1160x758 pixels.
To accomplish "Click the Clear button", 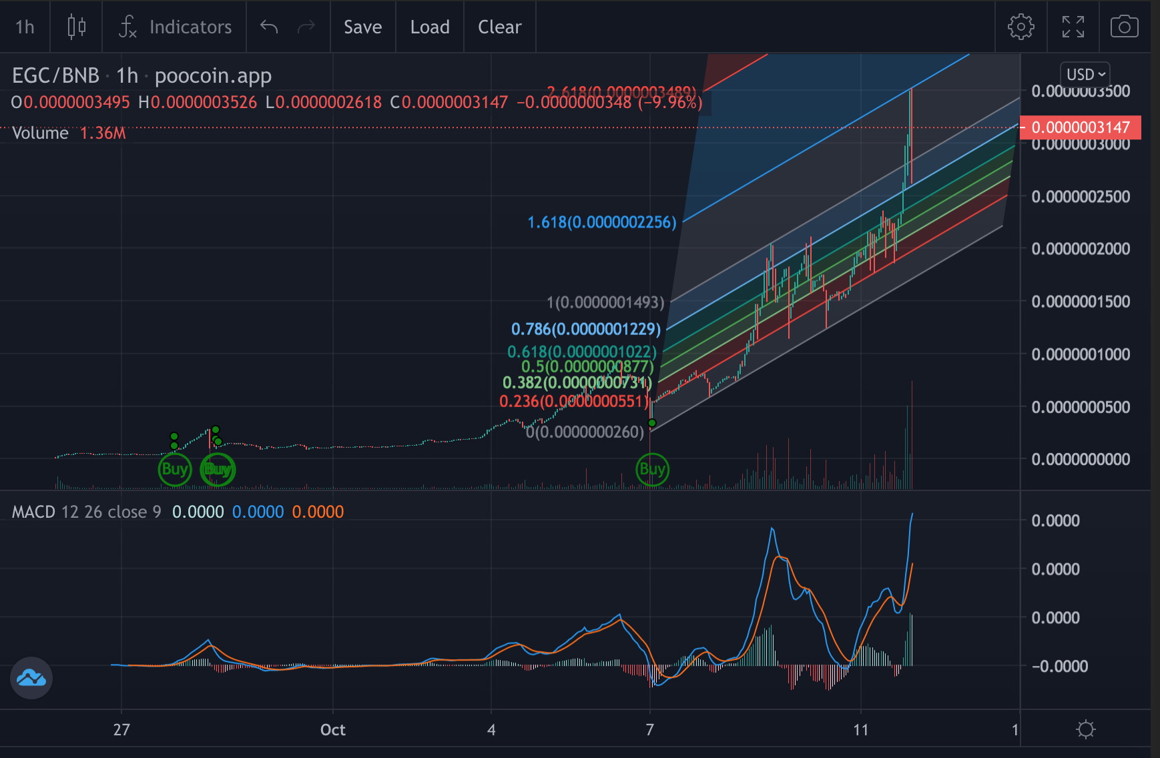I will (499, 27).
